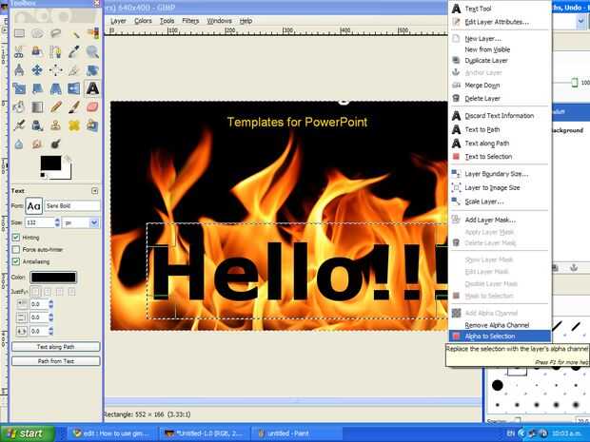Select the Free Select lasso tool
The width and height of the screenshot is (590, 442).
click(56, 33)
